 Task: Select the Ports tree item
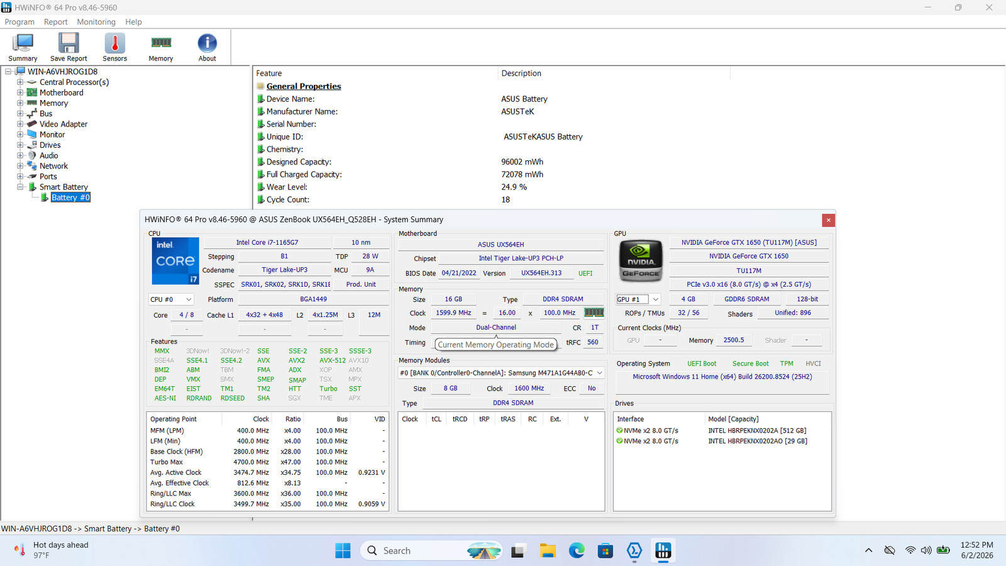(48, 177)
